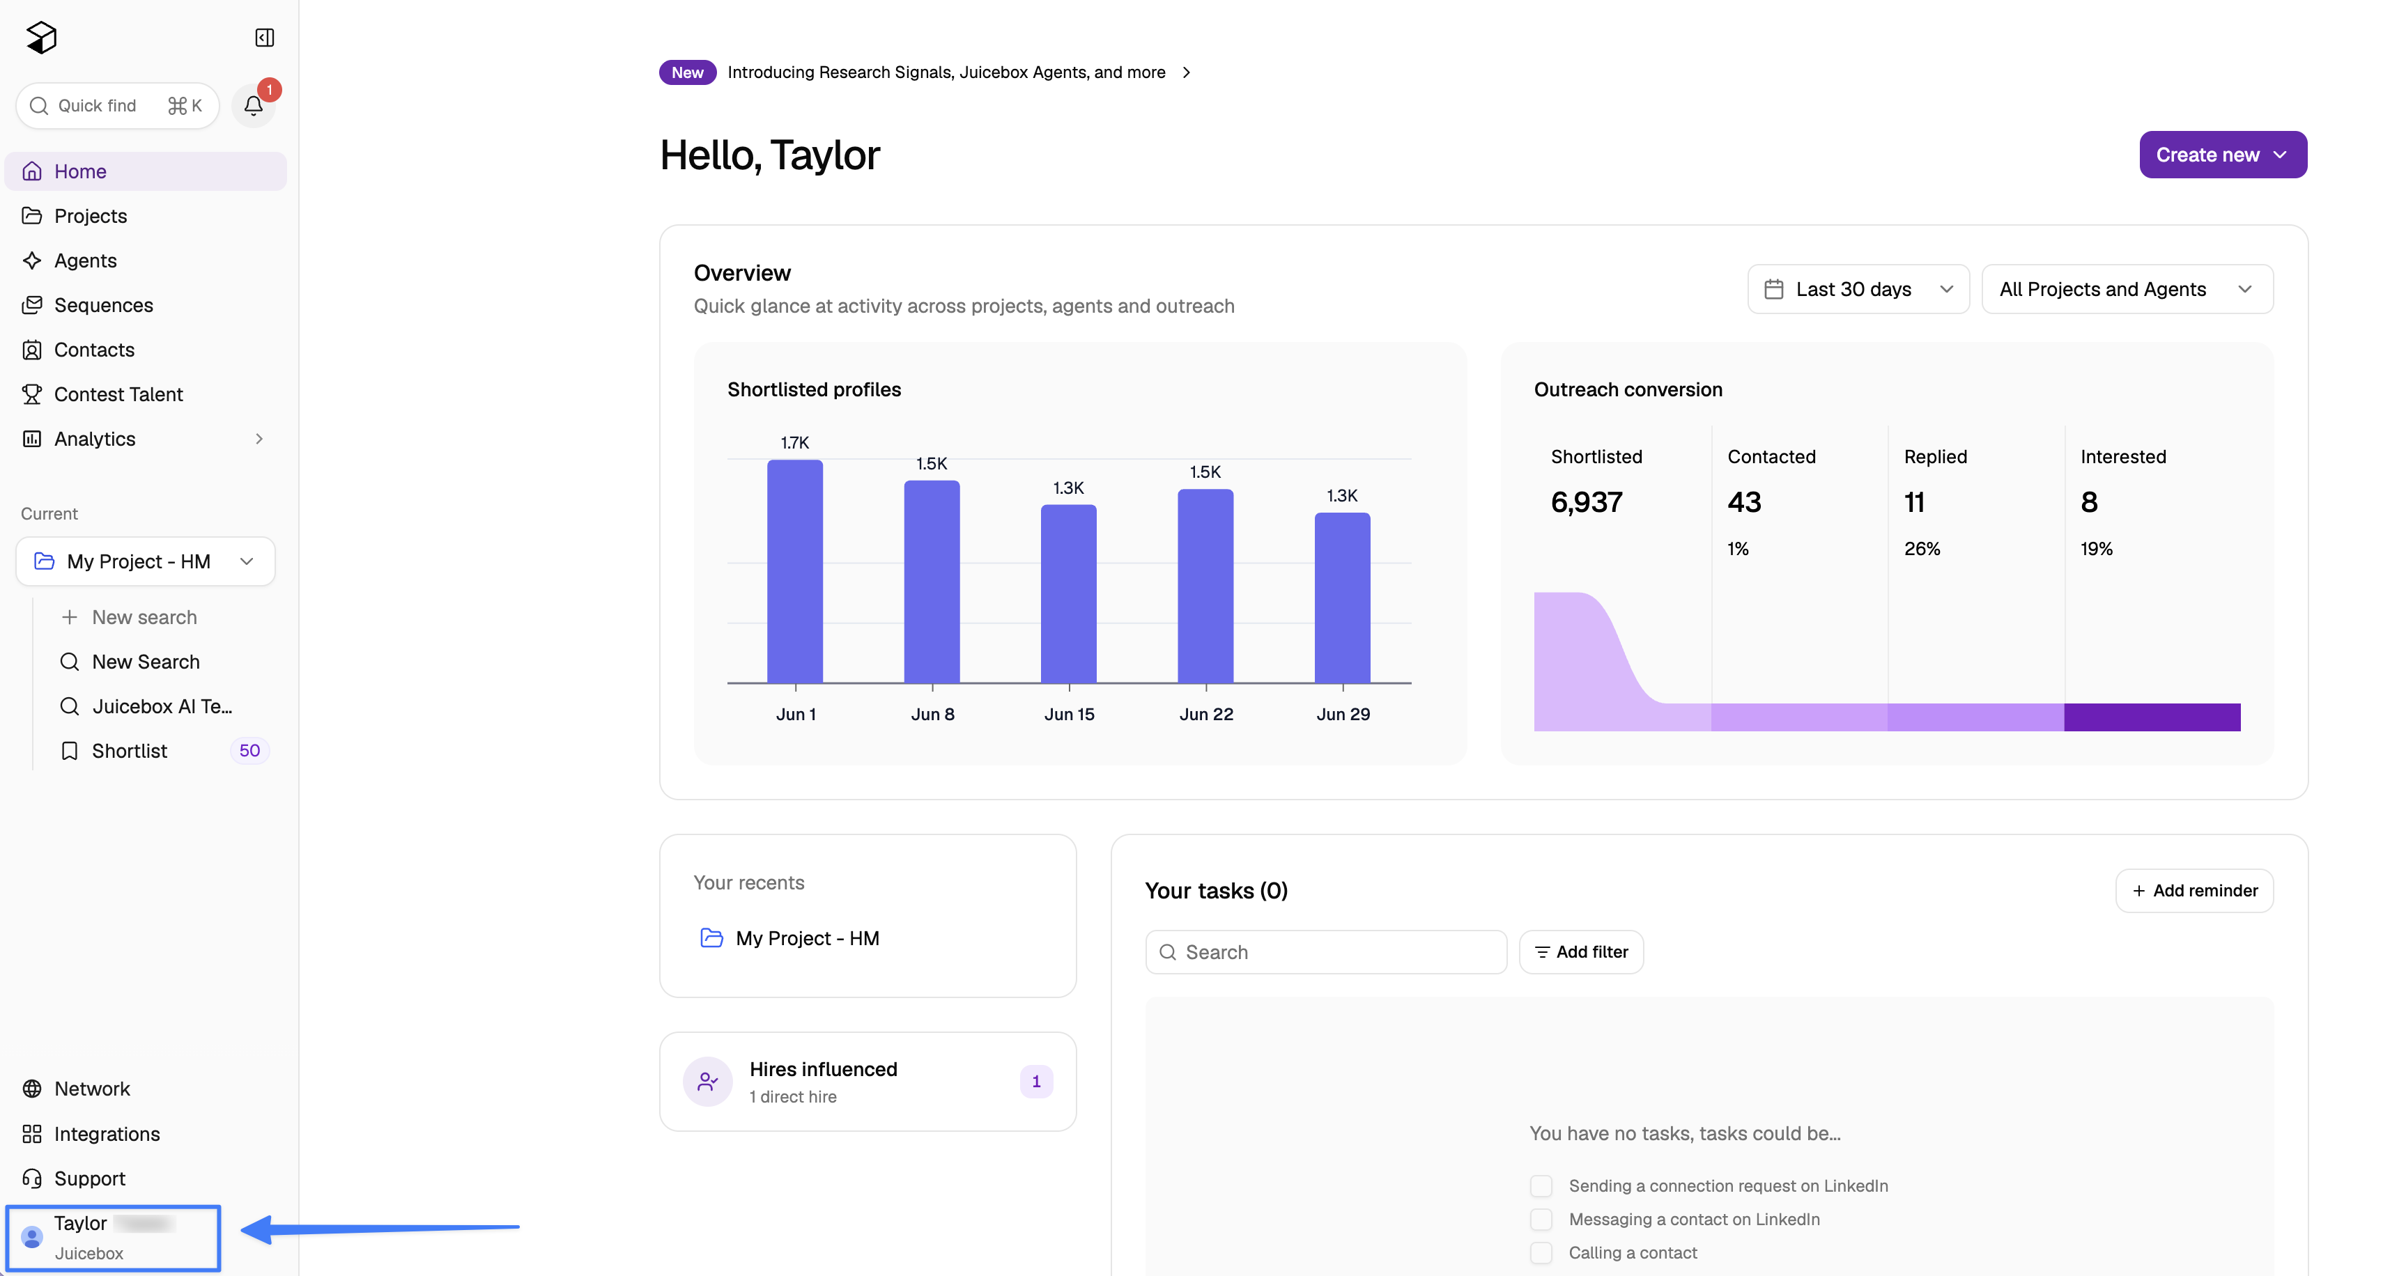Open the Contest Talent trophy icon
Screen dimensions: 2390x1276
(33, 394)
